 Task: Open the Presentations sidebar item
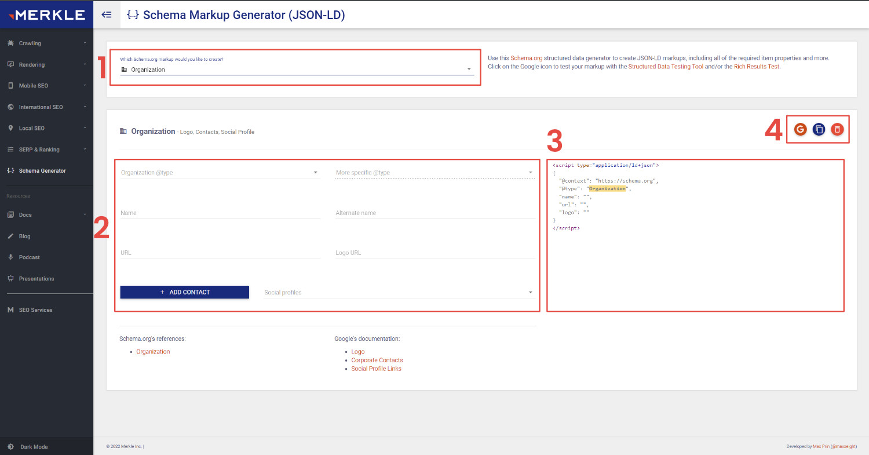[46, 278]
